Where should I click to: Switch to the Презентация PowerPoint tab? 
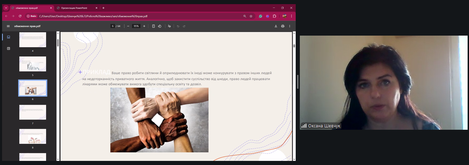click(76, 8)
